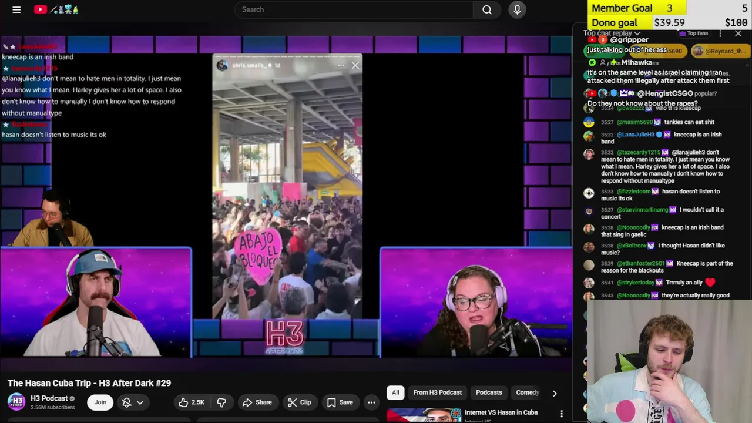This screenshot has width=752, height=423.
Task: Click username @starvinmartinamg in chat
Action: (x=642, y=210)
